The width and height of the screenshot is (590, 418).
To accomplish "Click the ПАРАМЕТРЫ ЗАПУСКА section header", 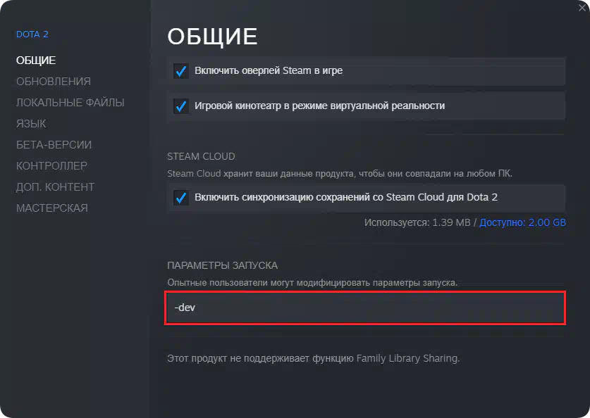I will (x=222, y=265).
